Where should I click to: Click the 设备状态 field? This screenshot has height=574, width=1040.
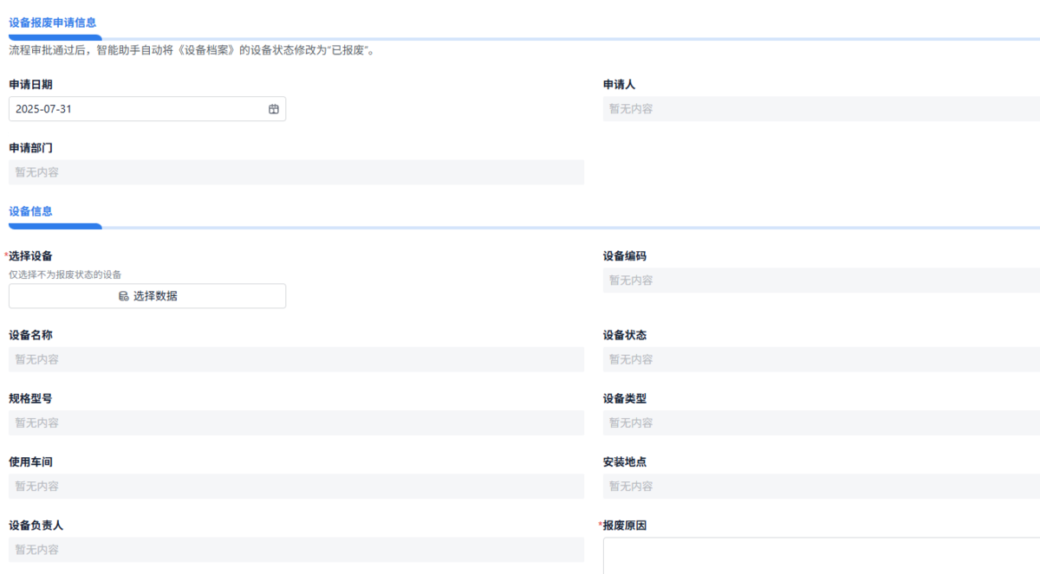815,358
